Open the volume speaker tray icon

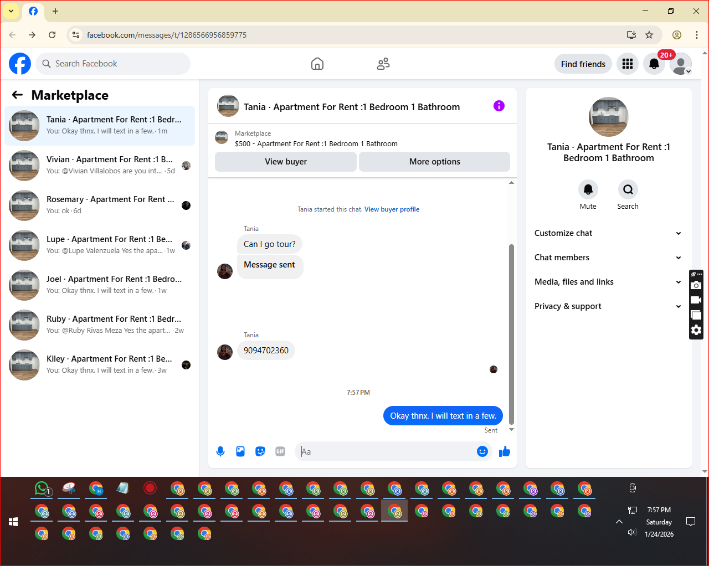click(632, 532)
